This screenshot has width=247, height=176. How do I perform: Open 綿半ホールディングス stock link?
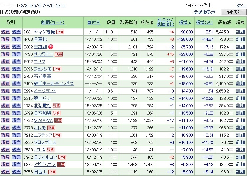[x=54, y=83]
